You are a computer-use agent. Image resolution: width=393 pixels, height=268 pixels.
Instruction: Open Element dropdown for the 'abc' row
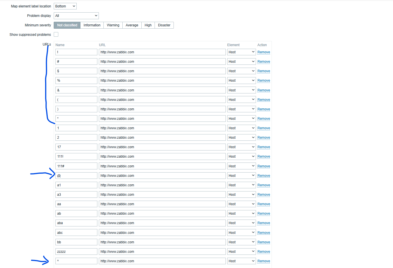241,232
